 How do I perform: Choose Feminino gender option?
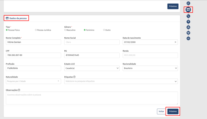pyautogui.click(x=85, y=30)
